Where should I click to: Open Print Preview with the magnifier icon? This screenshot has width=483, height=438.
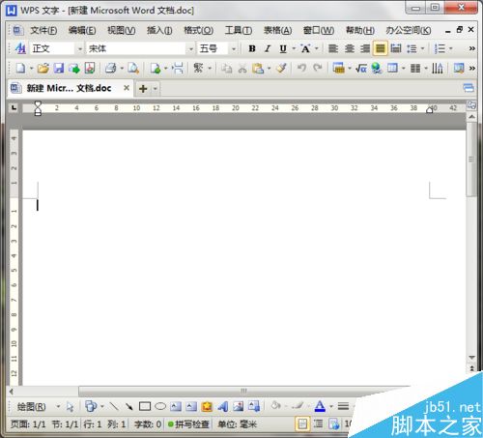(x=133, y=68)
